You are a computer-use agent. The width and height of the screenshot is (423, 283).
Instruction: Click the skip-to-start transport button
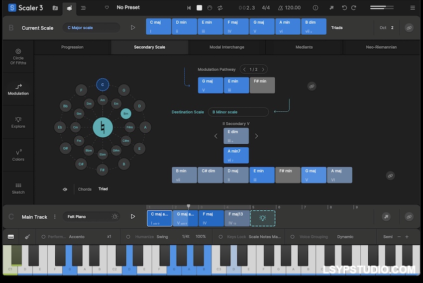click(x=189, y=8)
